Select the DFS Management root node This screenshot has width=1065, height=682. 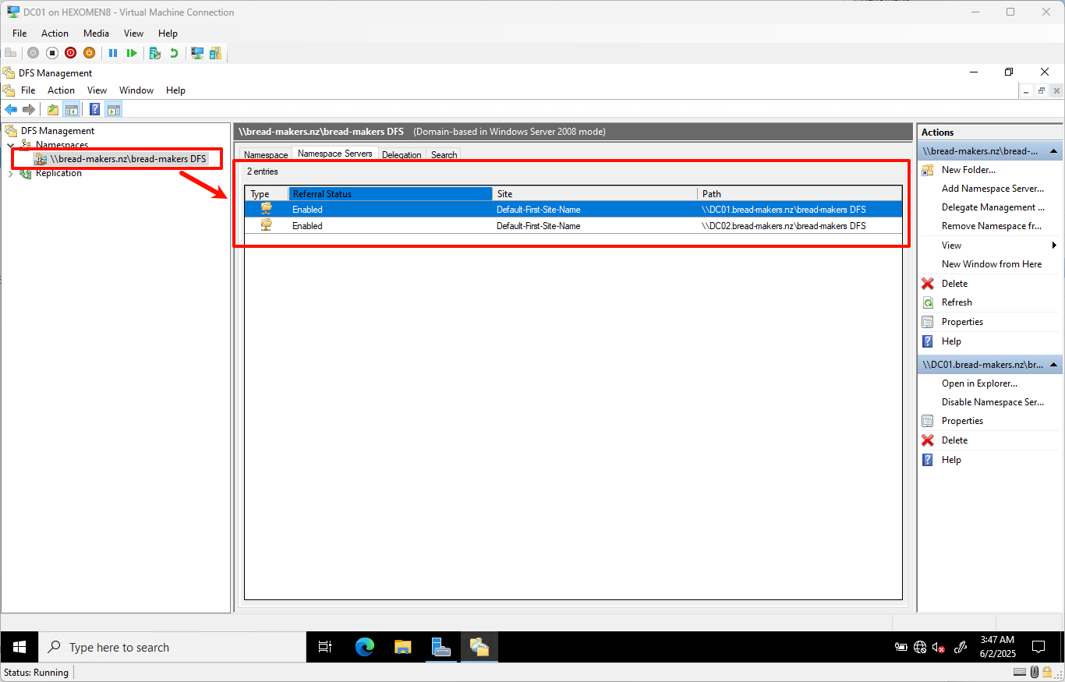(57, 131)
